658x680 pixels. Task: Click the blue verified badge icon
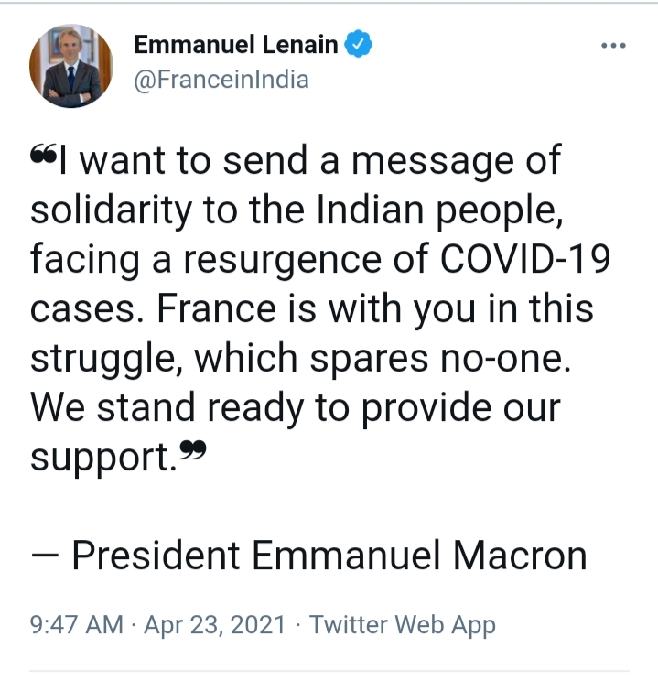(358, 43)
